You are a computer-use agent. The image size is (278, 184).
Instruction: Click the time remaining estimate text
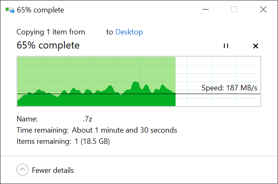[124, 130]
